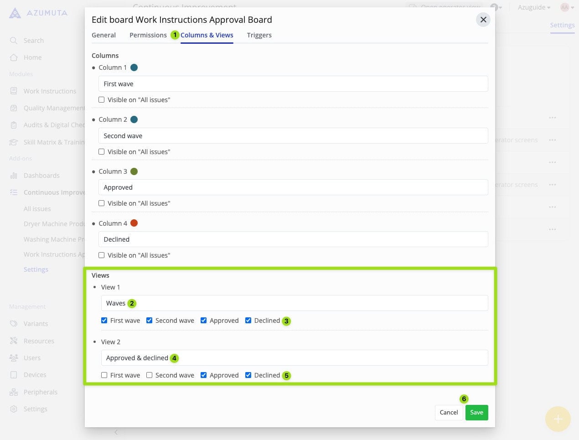
Task: Click the Cancel button
Action: [449, 412]
